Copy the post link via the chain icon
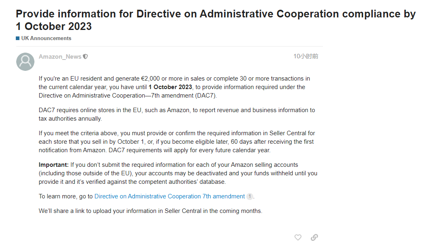The width and height of the screenshot is (425, 251). point(314,238)
